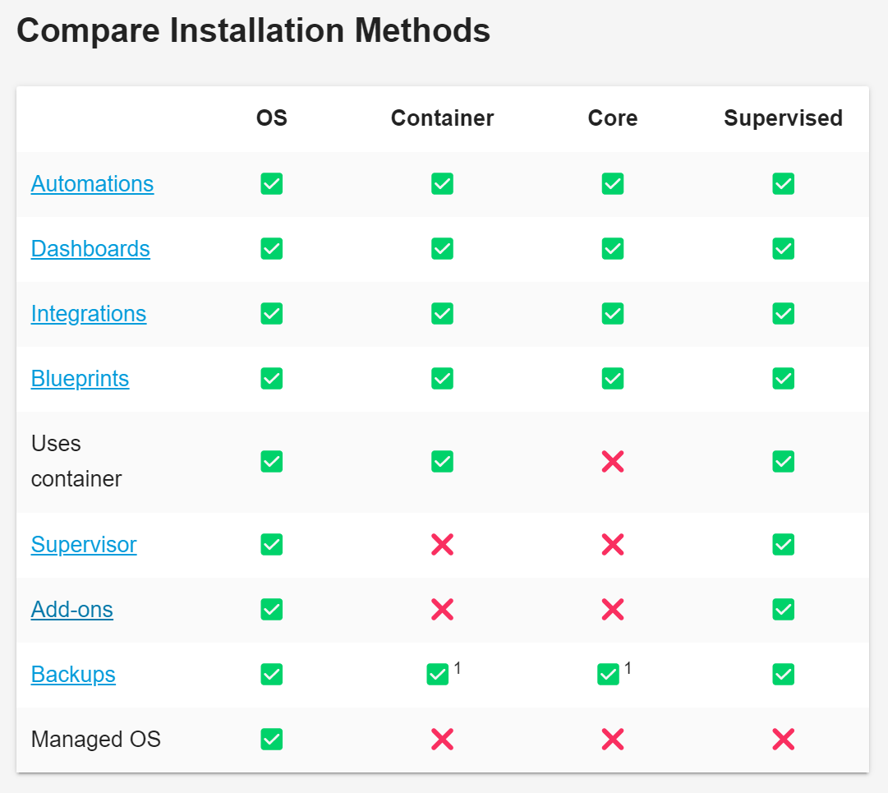The image size is (888, 793).
Task: Click Dashboards check mark under Core
Action: (613, 249)
